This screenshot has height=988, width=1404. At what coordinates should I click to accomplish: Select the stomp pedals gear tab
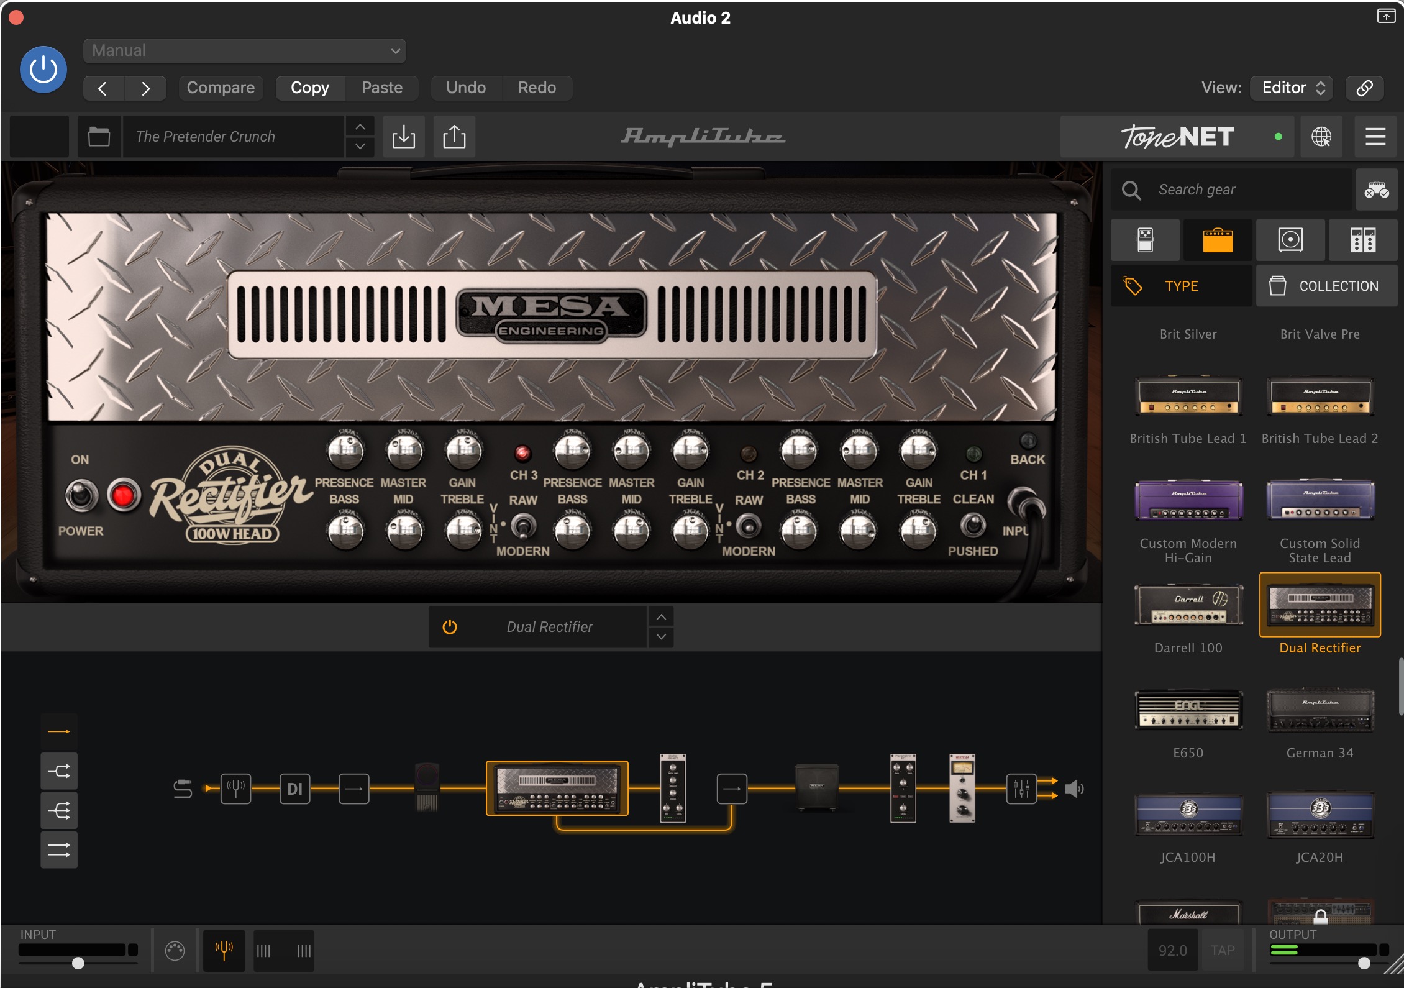[1145, 240]
